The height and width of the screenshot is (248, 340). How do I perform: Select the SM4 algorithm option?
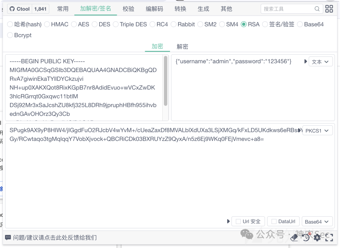tap(222, 24)
